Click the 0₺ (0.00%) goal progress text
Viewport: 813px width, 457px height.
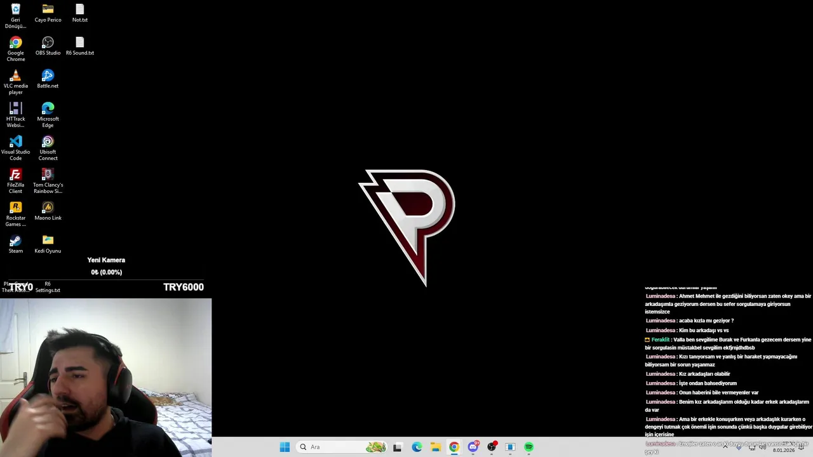(106, 272)
